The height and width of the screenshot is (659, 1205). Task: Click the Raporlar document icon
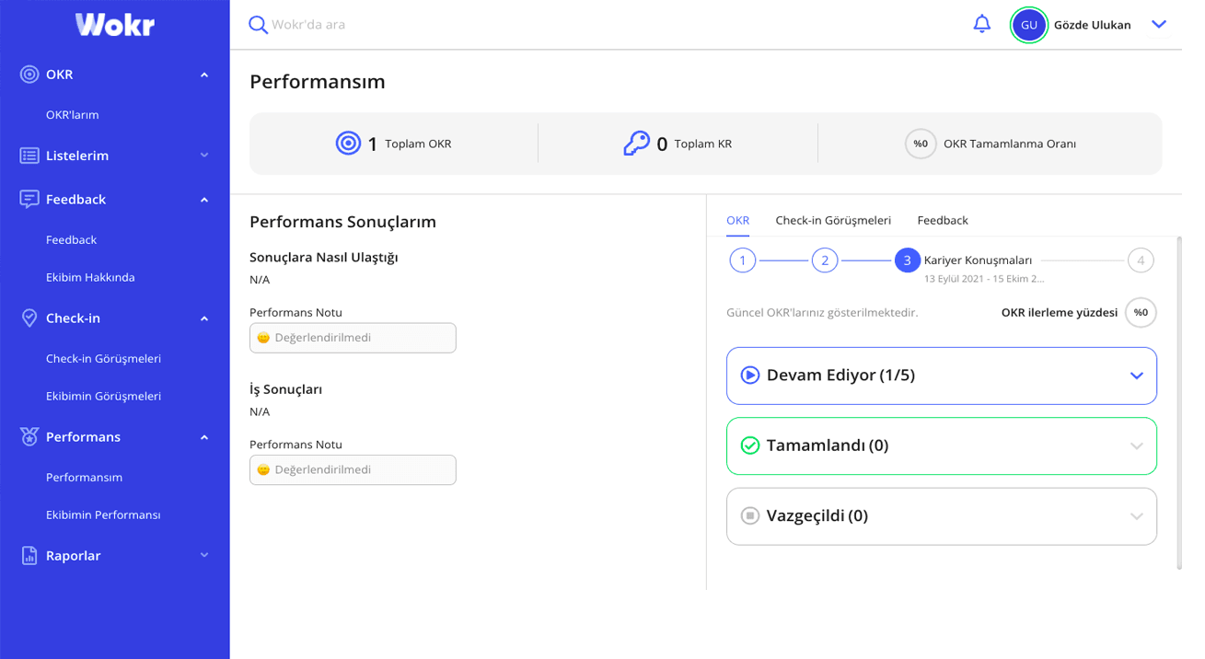pos(29,556)
